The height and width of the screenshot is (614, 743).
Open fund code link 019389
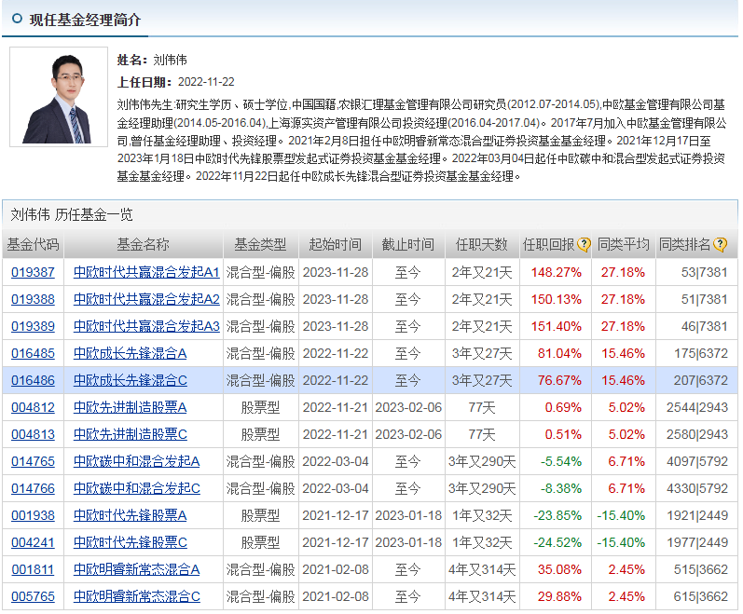pos(33,326)
